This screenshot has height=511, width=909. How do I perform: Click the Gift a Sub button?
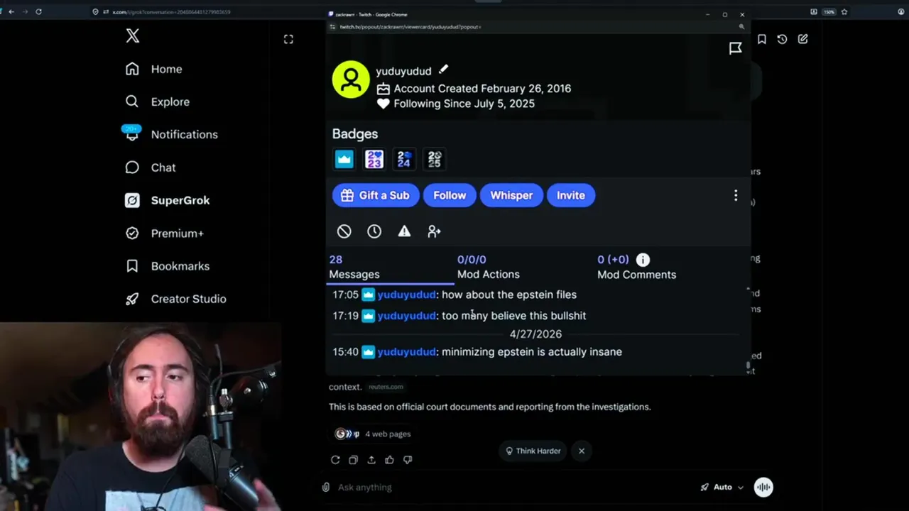[x=376, y=195]
